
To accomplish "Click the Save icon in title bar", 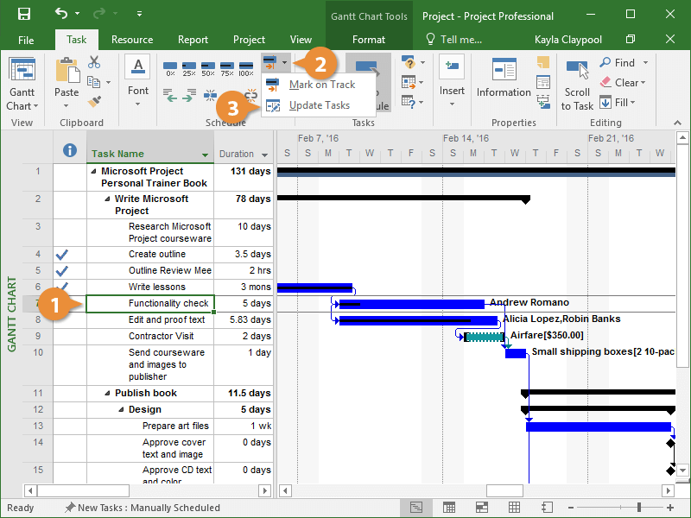I will [x=23, y=15].
